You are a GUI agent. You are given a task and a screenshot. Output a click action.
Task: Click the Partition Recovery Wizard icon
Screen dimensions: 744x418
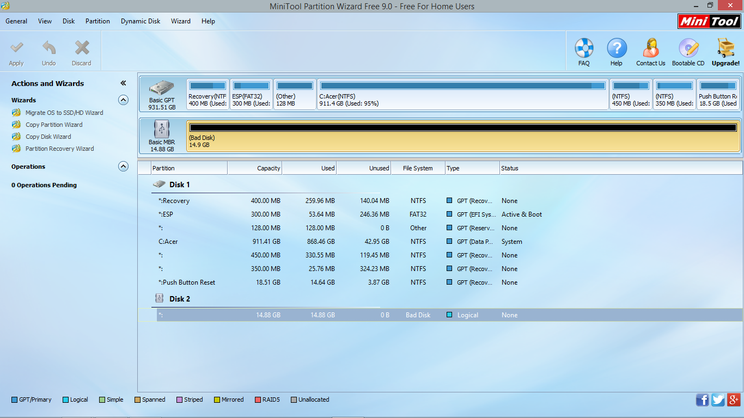16,149
